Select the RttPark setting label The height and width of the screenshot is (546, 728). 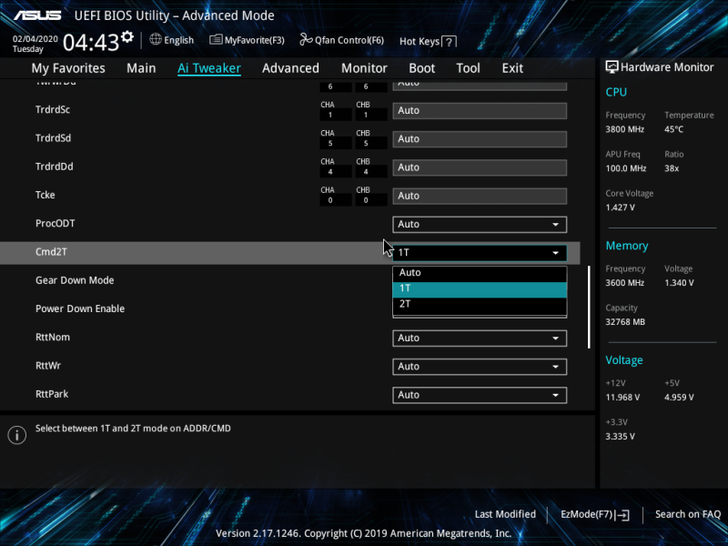[52, 394]
